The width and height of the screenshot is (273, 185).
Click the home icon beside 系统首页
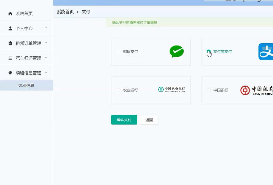click(x=10, y=14)
